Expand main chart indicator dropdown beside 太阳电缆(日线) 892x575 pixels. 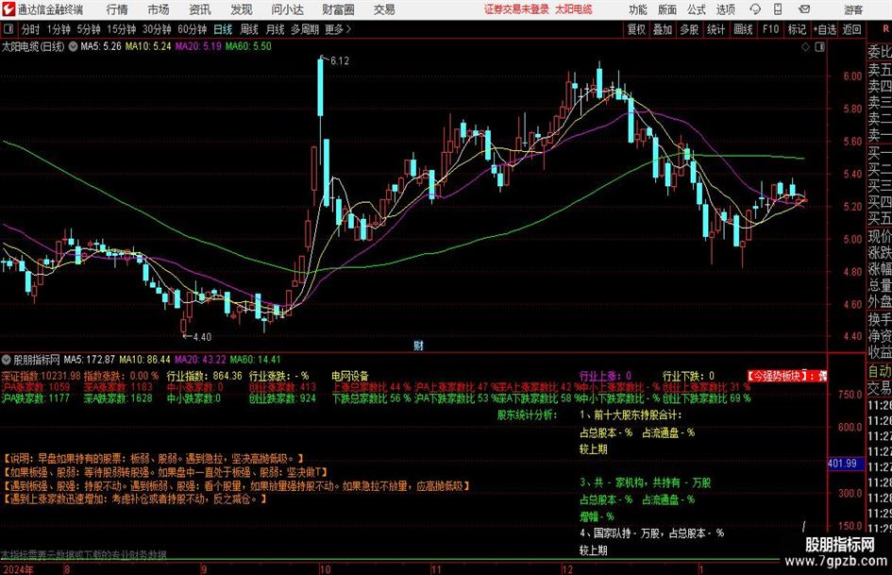pos(73,46)
